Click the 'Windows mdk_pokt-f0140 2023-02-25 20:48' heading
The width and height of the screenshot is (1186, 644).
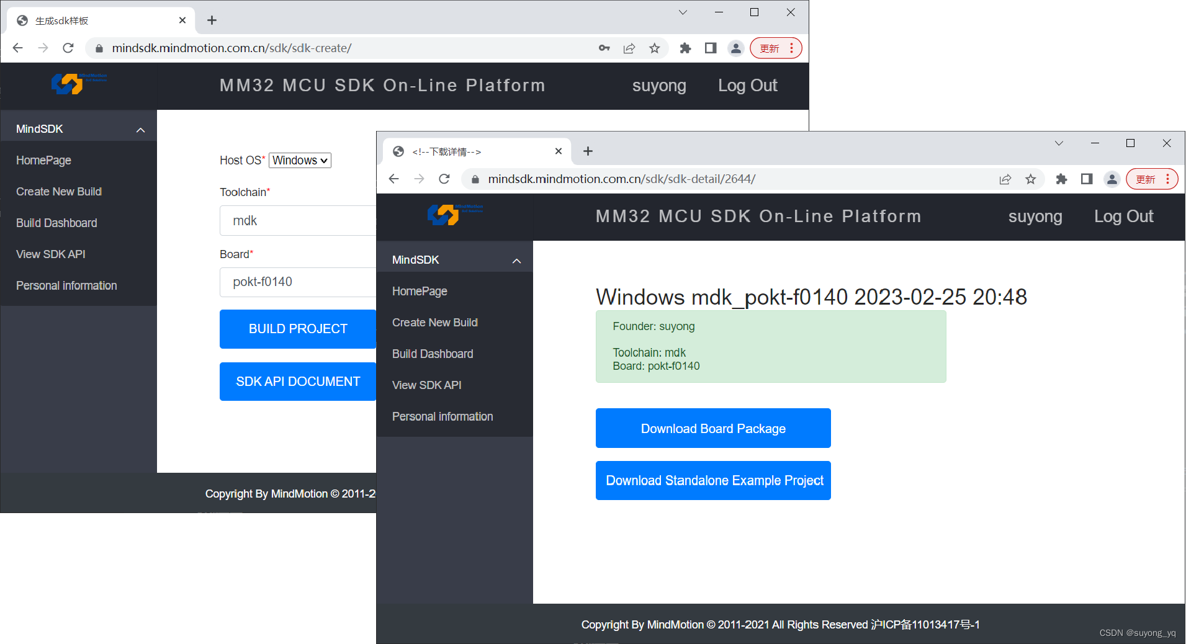pos(811,297)
